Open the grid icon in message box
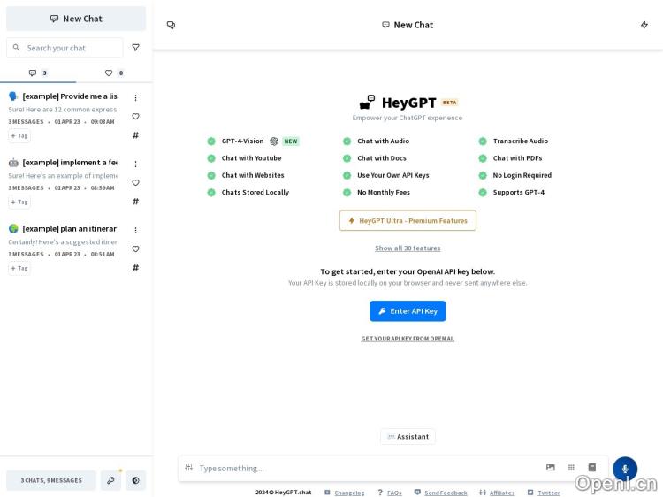Viewport: 663px width, 497px height. click(x=571, y=468)
